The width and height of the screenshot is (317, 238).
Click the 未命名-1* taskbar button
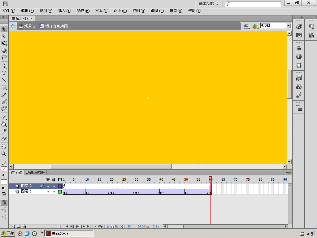[69, 234]
